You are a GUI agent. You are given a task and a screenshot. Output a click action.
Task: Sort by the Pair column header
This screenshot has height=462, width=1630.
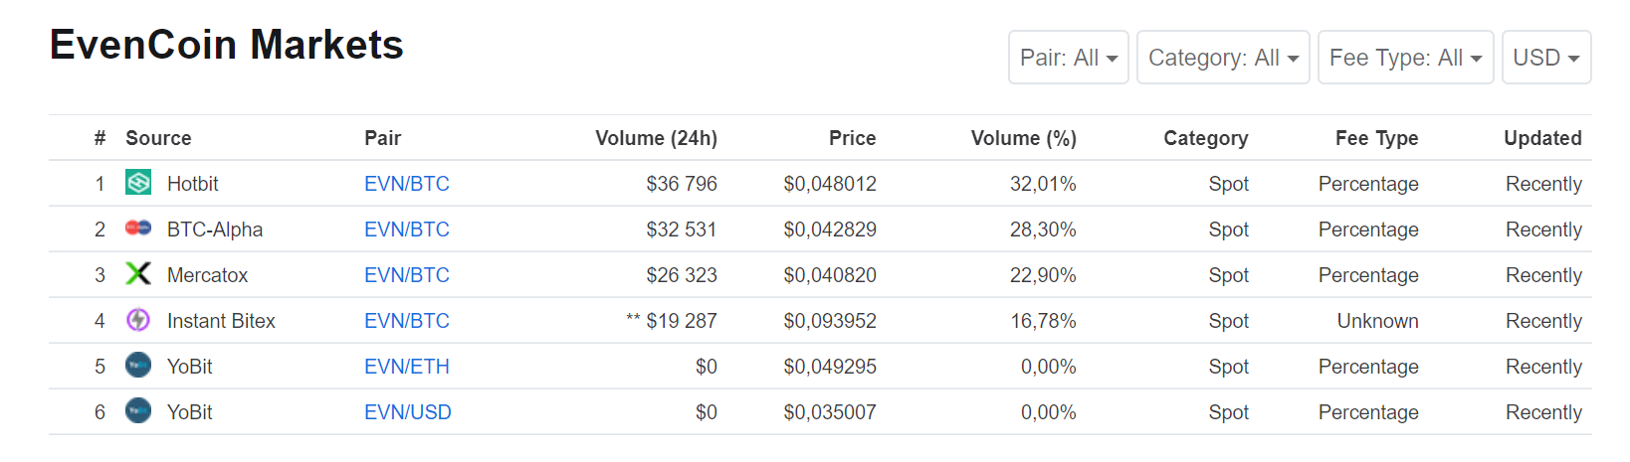point(383,138)
